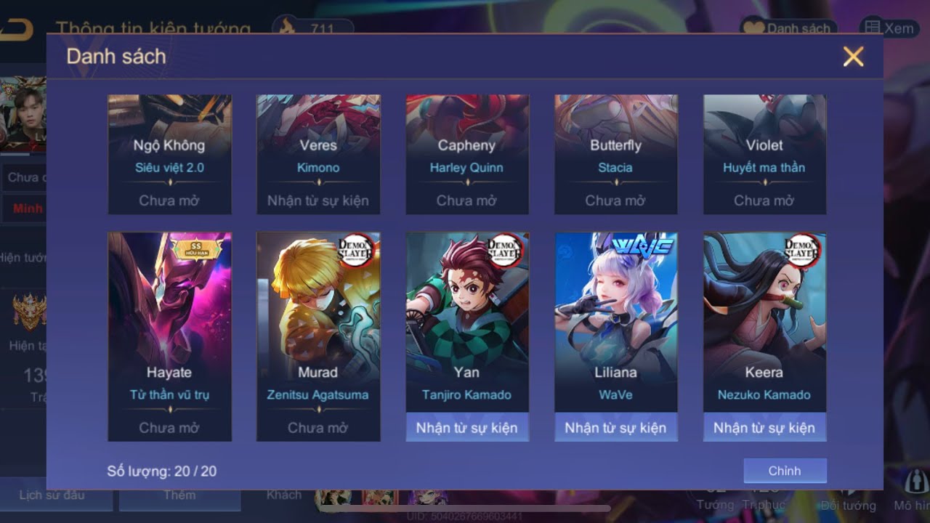The width and height of the screenshot is (930, 523).
Task: Open the Capheny Harley Quinn skin card
Action: (x=467, y=154)
